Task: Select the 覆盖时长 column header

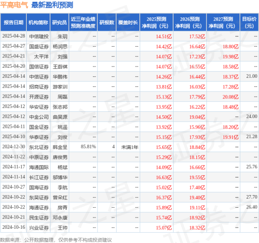Action: coord(128,22)
